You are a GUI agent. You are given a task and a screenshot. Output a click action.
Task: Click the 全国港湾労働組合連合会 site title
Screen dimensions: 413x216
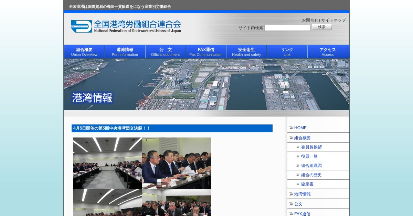[x=137, y=24]
